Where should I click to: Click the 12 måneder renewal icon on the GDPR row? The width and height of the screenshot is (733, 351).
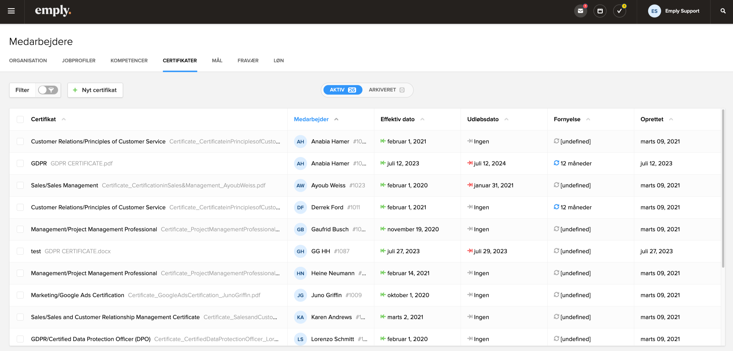tap(556, 163)
